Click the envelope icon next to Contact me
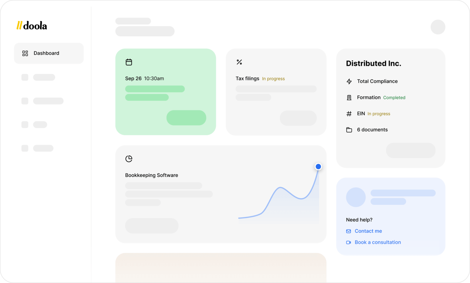The height and width of the screenshot is (283, 470). coord(348,231)
